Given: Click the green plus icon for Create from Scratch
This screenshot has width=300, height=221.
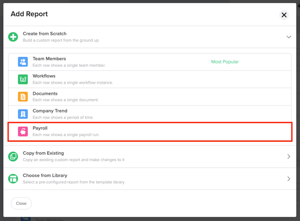Looking at the screenshot, I should [x=13, y=37].
